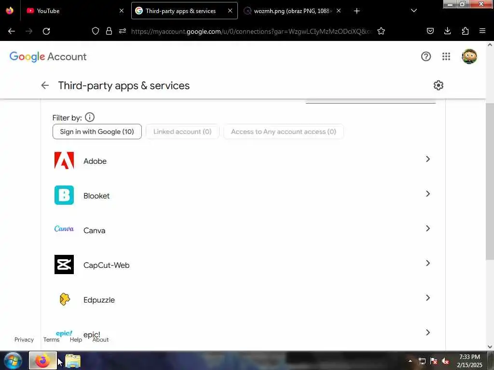This screenshot has height=370, width=494.
Task: Click the page vertical scrollbar thumb
Action: pos(490,181)
